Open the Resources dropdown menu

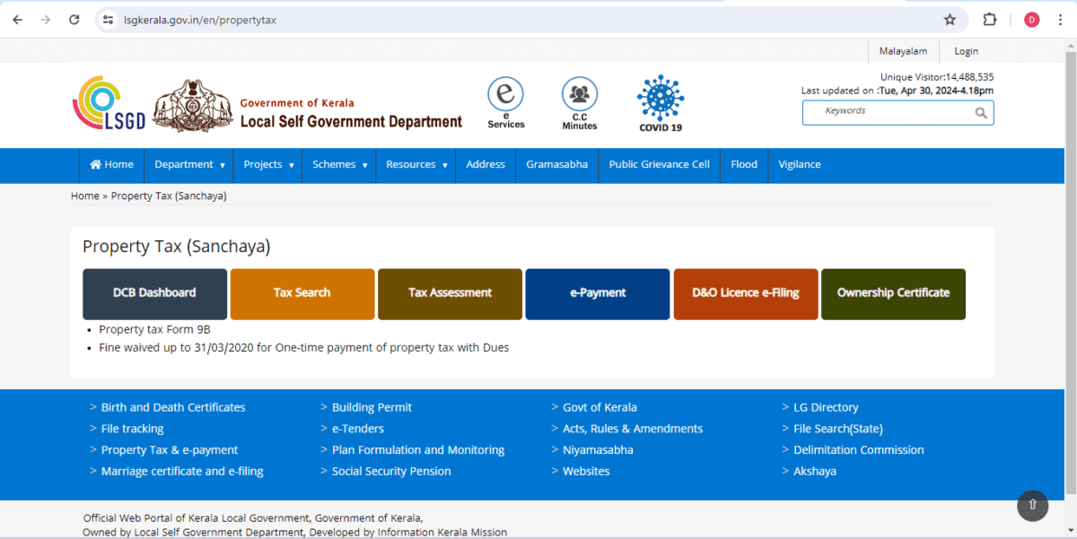point(416,165)
